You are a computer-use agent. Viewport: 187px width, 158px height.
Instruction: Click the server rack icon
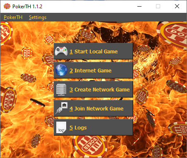coord(61,90)
